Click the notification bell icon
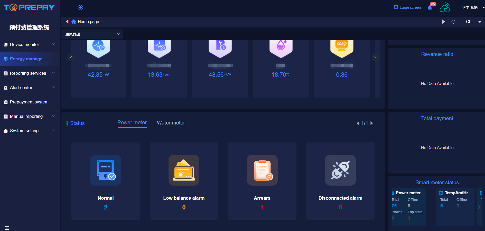 point(430,8)
